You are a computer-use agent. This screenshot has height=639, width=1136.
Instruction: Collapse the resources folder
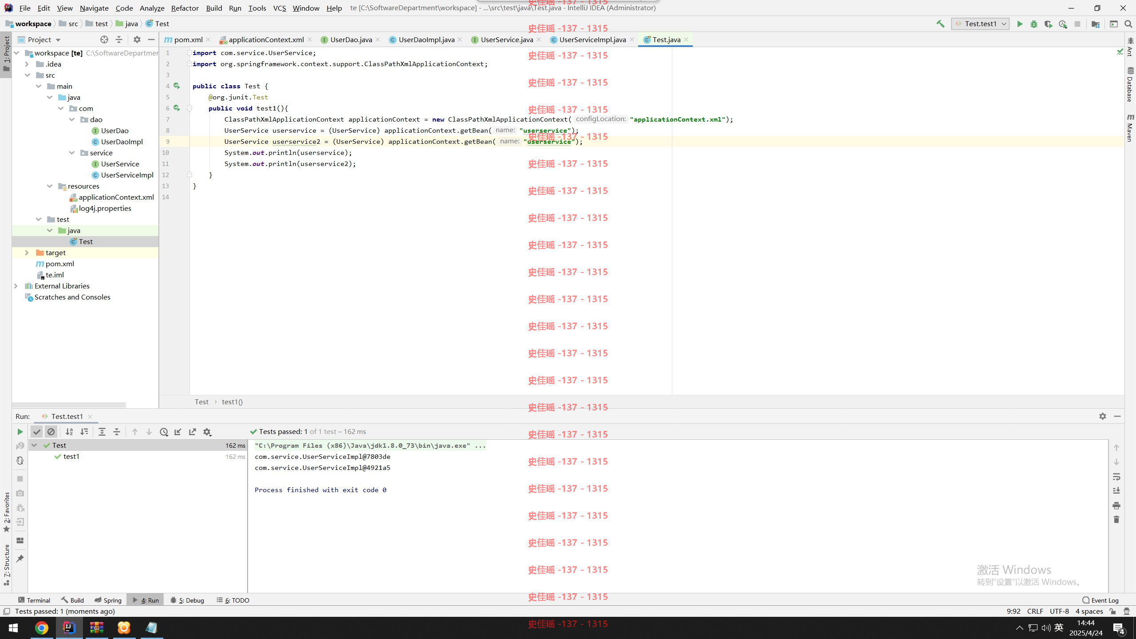pos(49,186)
